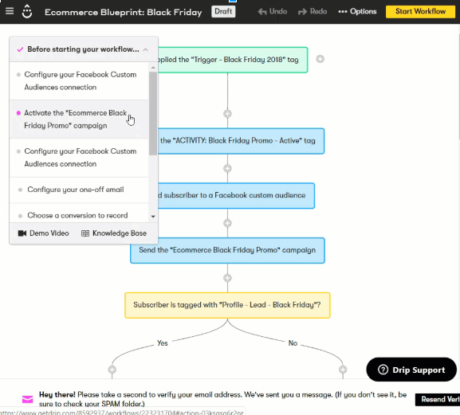Redo the workflow change

pyautogui.click(x=313, y=11)
